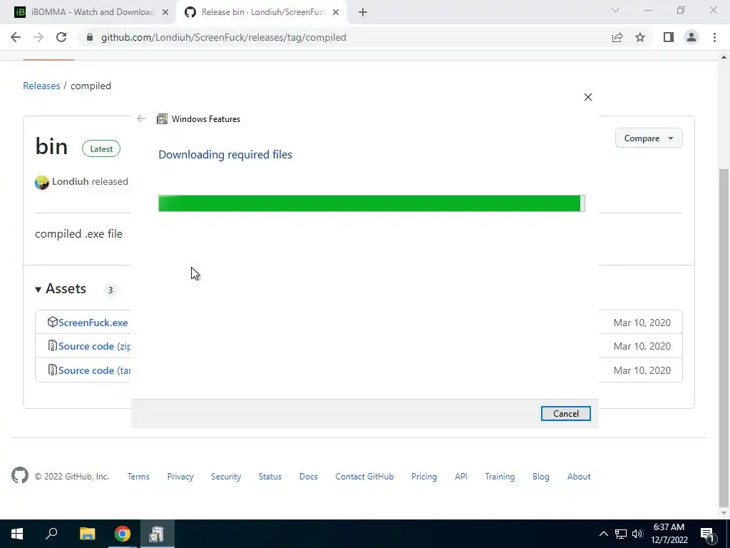The height and width of the screenshot is (548, 730).
Task: Go back in Windows Features dialog
Action: (x=141, y=118)
